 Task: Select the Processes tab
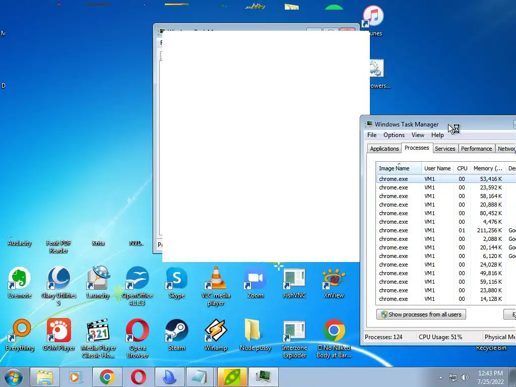tap(417, 148)
